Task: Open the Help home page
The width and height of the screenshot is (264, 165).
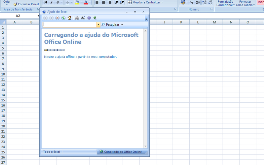Action: coord(69,18)
